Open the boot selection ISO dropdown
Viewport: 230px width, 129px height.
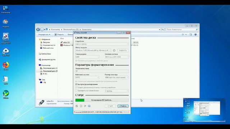pyautogui.click(x=93, y=51)
